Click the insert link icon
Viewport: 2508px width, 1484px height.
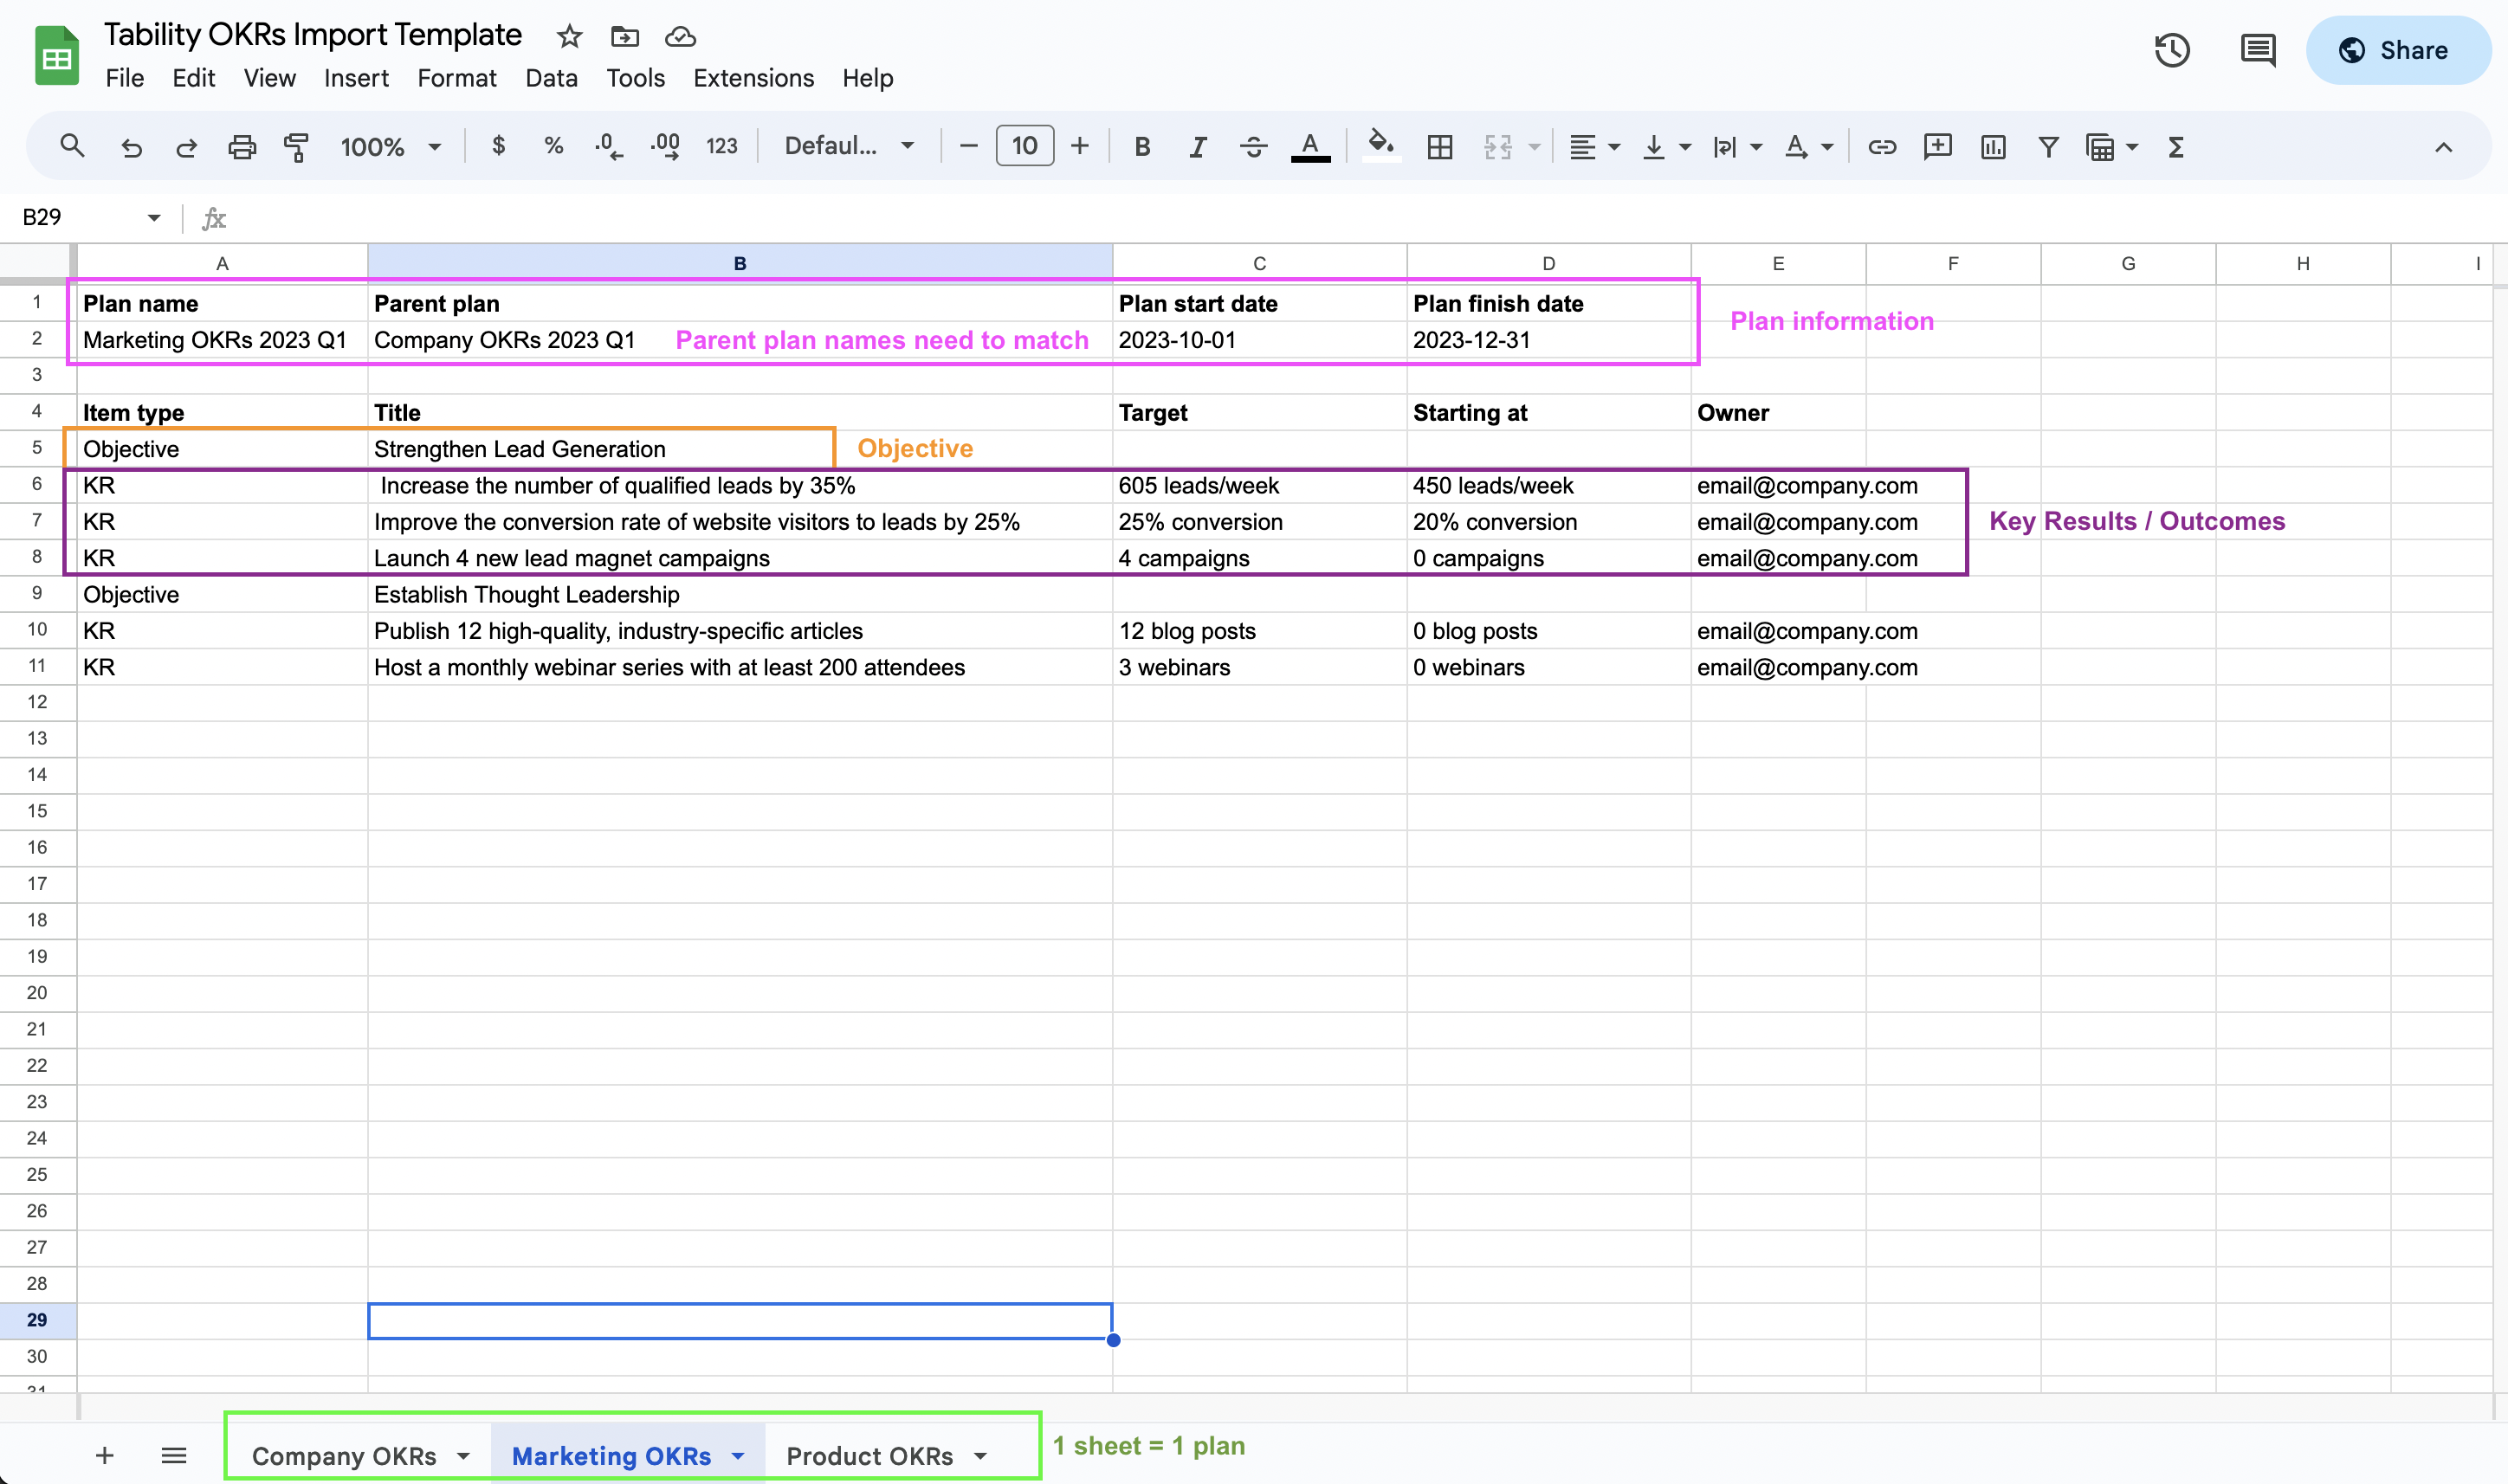point(1882,147)
